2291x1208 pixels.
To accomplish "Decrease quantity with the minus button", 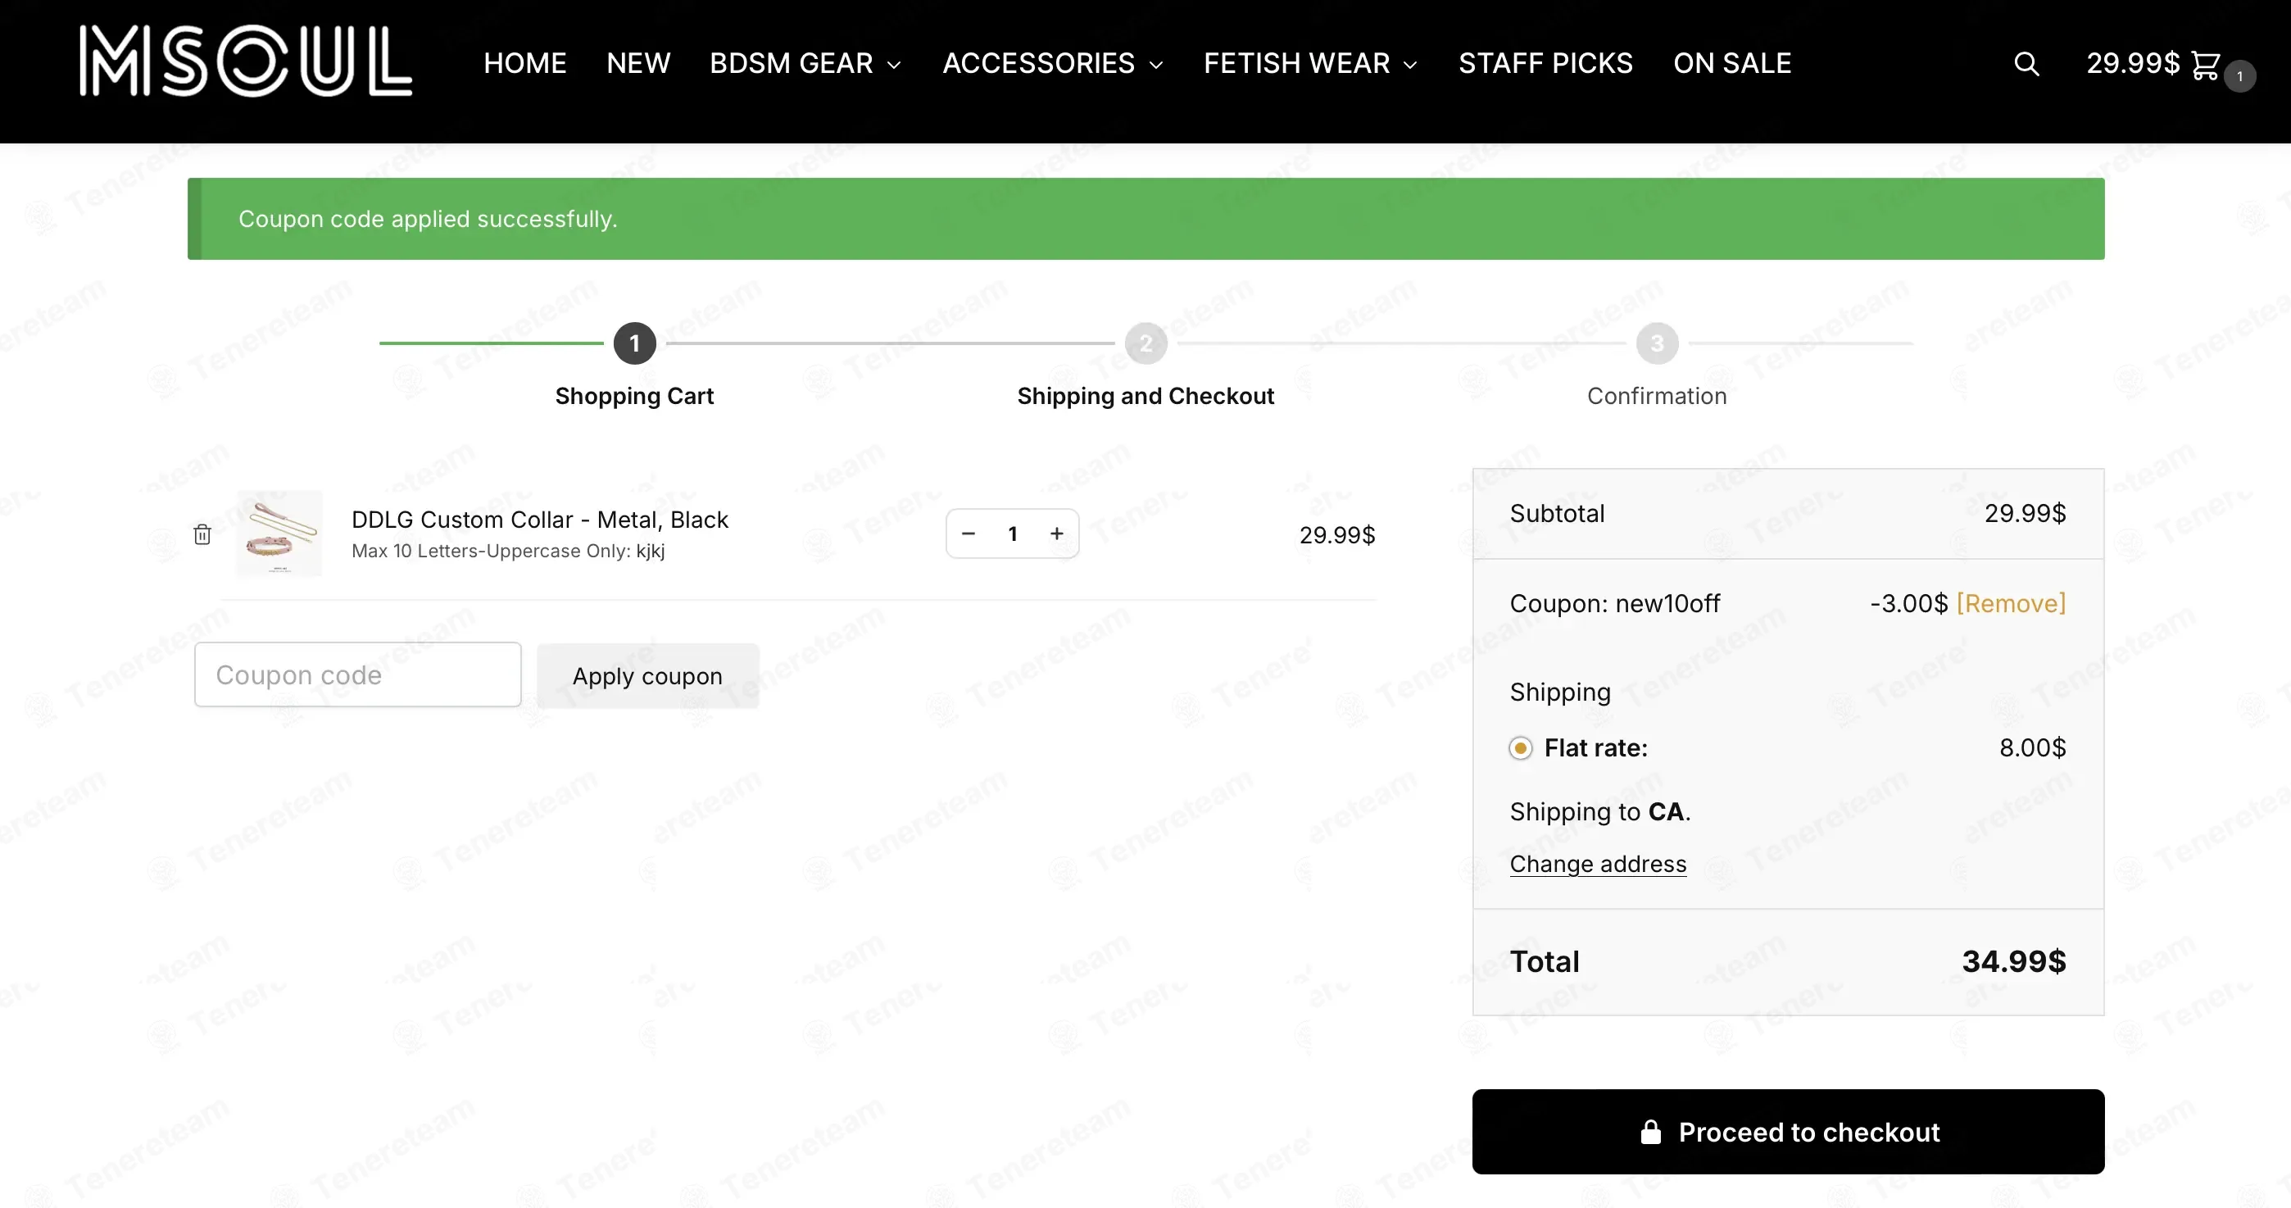I will 969,534.
